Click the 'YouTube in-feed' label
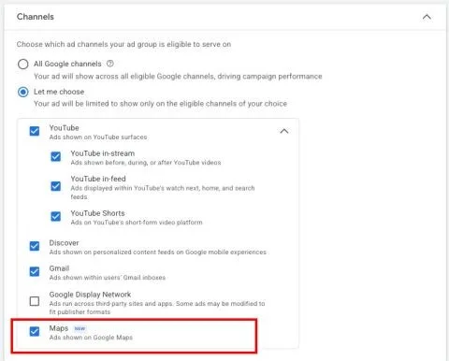 click(x=98, y=179)
